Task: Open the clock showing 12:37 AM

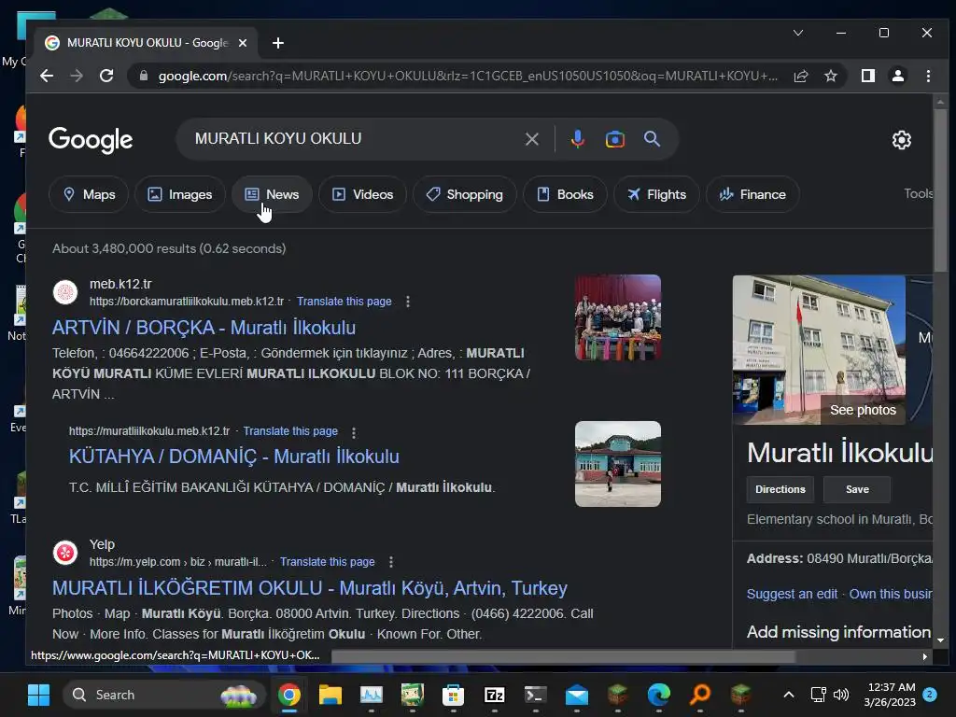Action: 890,695
